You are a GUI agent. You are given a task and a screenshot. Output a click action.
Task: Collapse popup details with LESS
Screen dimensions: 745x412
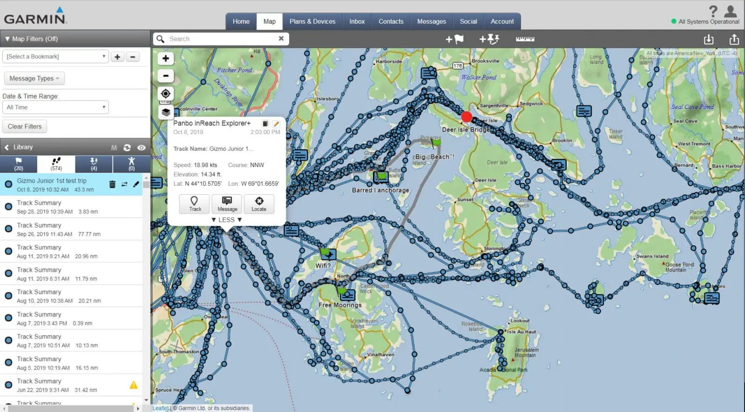[x=227, y=220]
